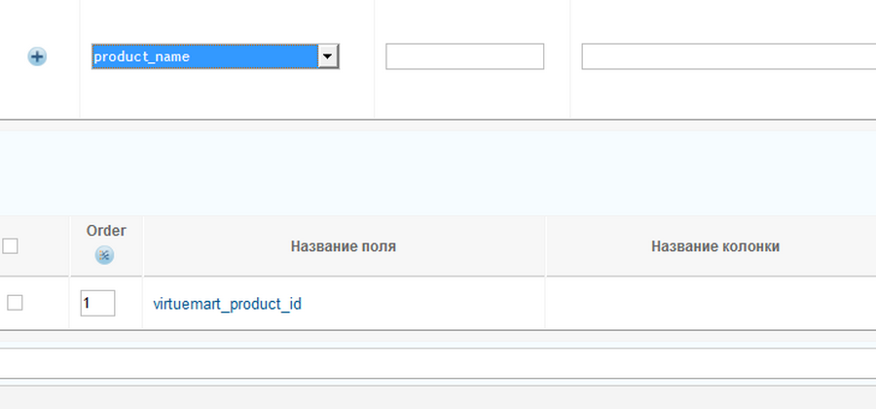Viewport: 876px width, 409px height.
Task: Check the box for virtuemart_product_id row
Action: [15, 303]
